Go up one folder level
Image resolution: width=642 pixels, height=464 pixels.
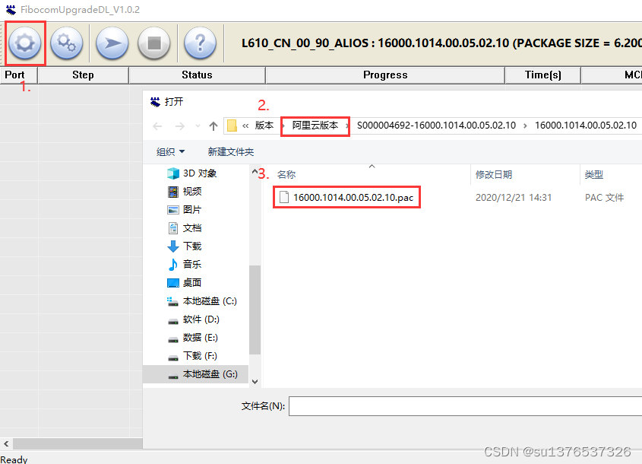213,126
